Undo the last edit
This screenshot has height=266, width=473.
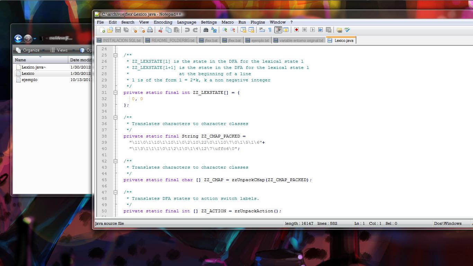pyautogui.click(x=187, y=30)
